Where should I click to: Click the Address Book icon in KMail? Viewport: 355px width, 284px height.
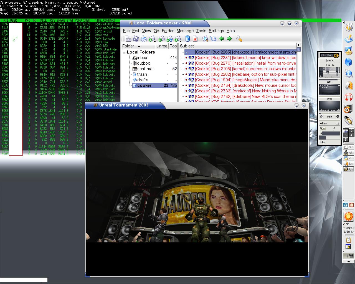click(x=213, y=39)
